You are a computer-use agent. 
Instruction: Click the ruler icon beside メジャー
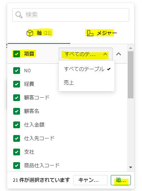(x=90, y=33)
